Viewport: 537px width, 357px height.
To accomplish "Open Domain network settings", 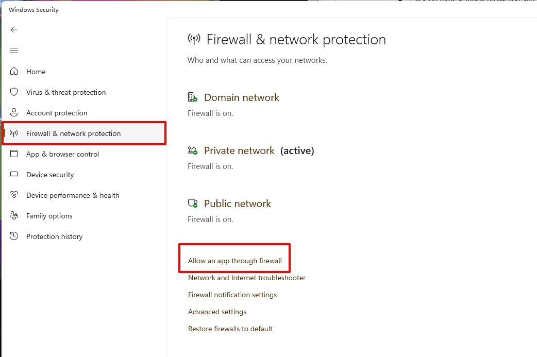I will coord(242,97).
